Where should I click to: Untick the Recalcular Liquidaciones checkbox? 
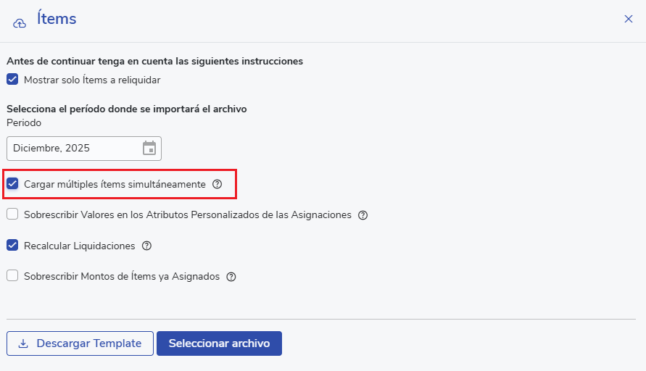[x=12, y=246]
